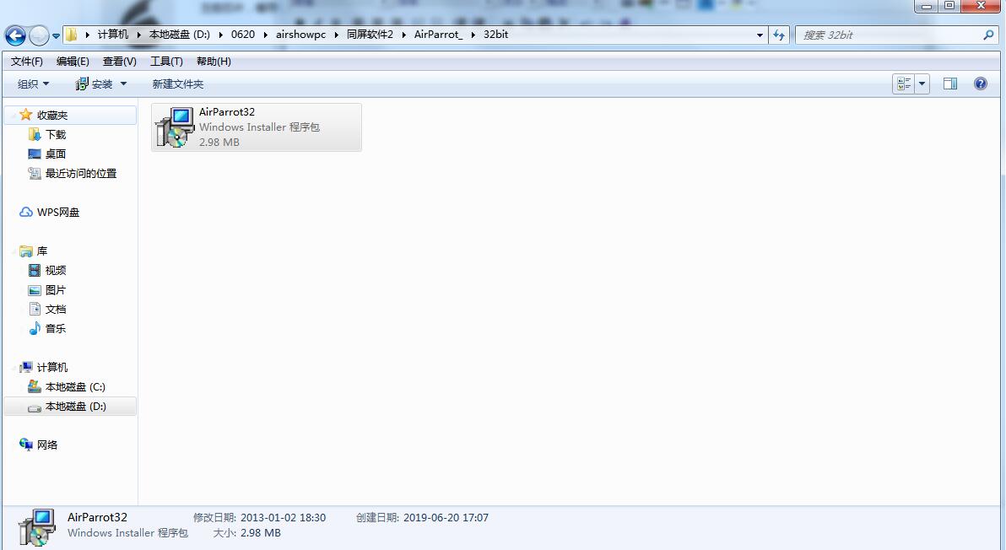
Task: Open 下载 in the navigation pane
Action: point(56,135)
